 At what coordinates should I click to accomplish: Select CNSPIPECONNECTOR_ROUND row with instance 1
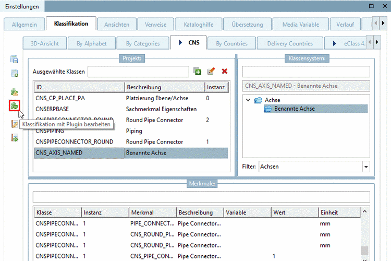click(x=131, y=142)
